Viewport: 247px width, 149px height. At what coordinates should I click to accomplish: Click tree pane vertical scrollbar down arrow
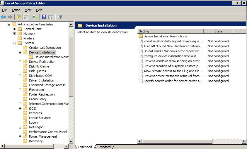[x=71, y=141]
